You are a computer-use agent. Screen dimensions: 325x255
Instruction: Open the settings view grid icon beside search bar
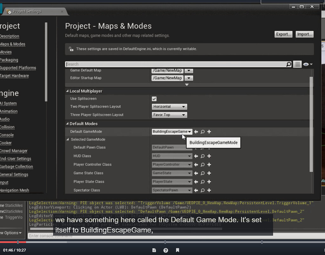(x=297, y=64)
